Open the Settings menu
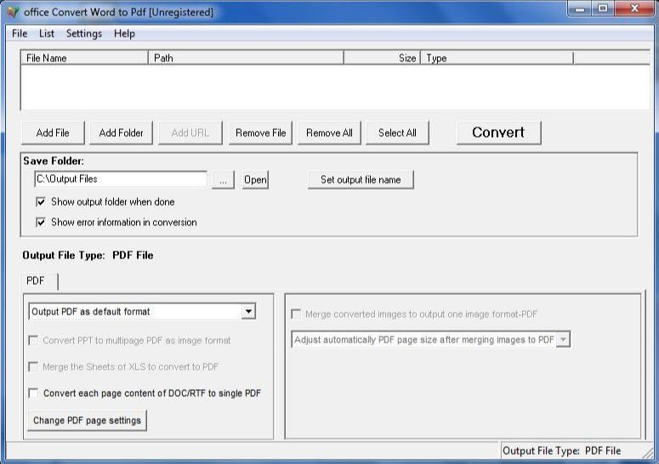 point(84,34)
